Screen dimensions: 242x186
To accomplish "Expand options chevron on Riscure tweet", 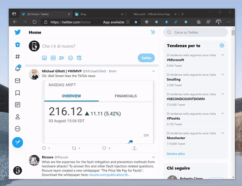I will (x=153, y=157).
